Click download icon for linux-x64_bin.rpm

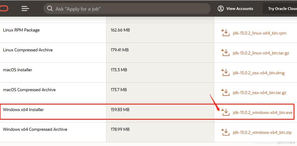point(225,32)
